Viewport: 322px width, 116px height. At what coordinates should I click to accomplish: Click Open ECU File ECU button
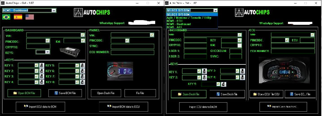266,94
